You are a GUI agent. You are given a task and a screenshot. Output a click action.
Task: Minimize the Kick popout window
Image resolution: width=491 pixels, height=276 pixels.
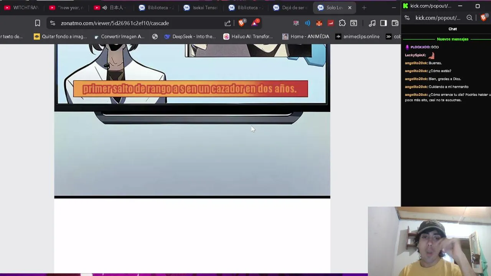[460, 6]
